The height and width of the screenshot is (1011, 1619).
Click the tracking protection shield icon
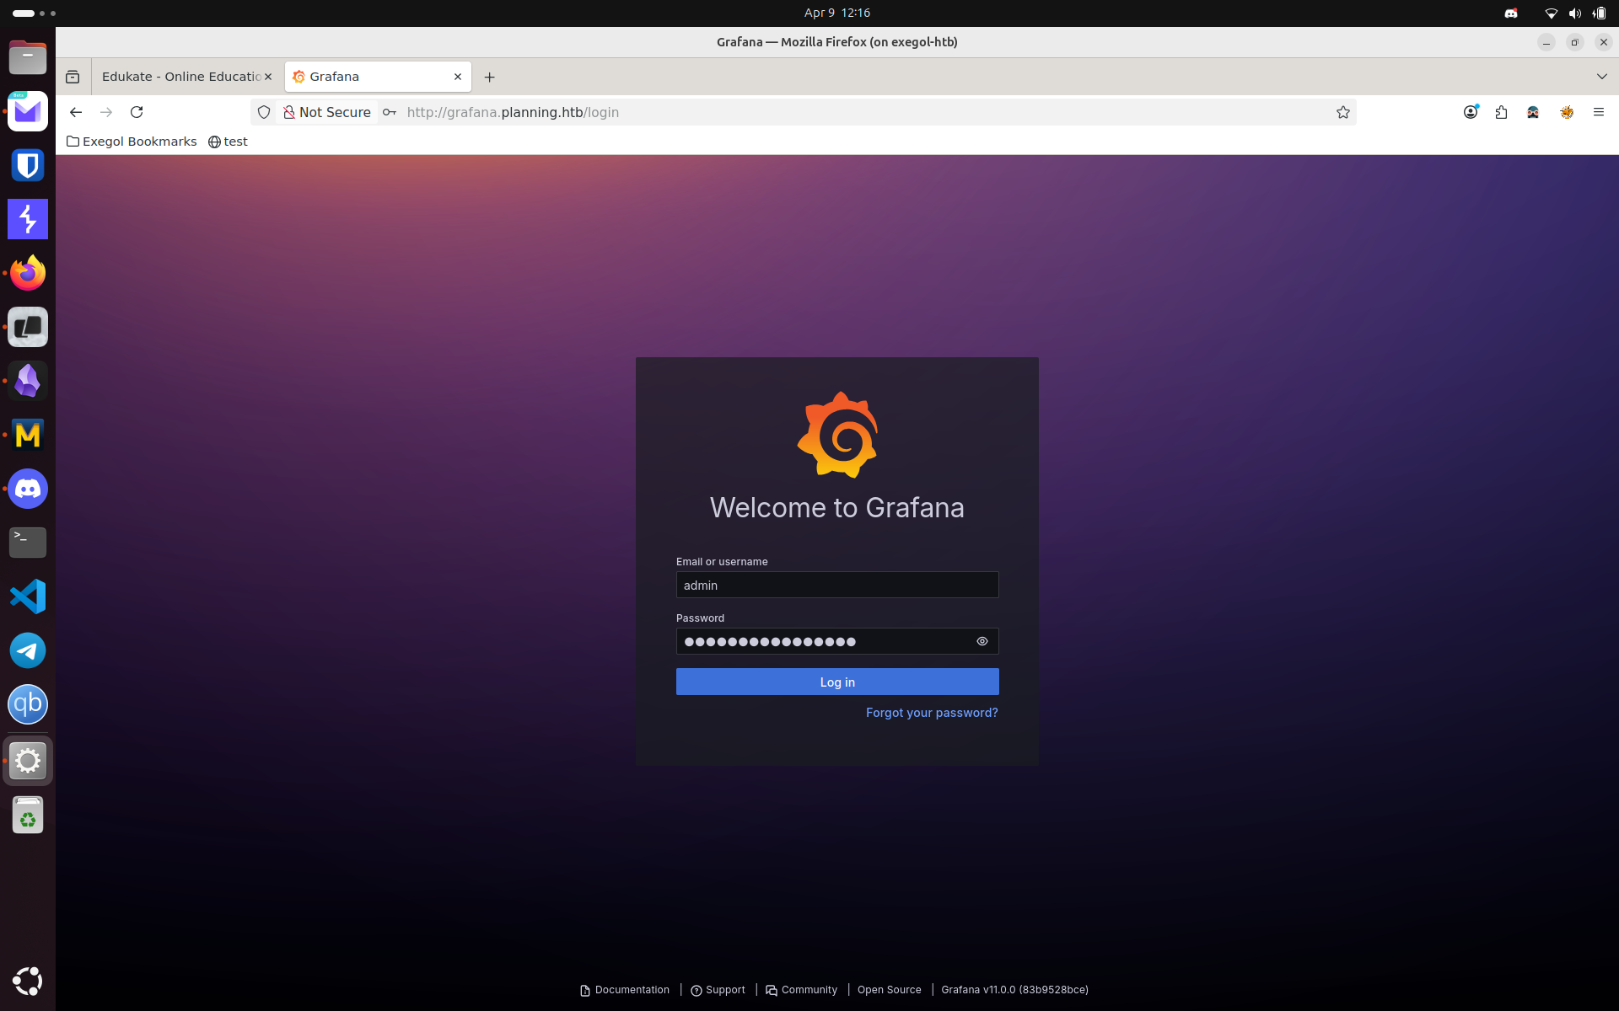coord(264,112)
